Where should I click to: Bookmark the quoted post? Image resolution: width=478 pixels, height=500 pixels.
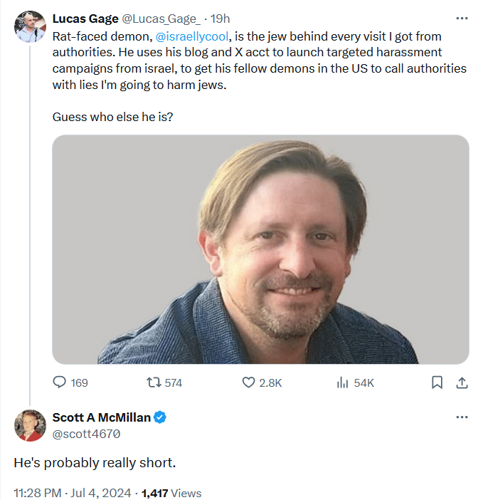pos(437,382)
